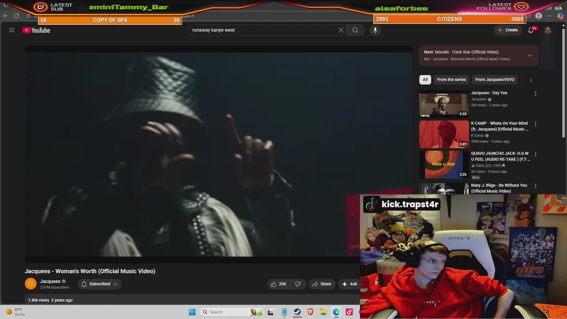Image resolution: width=567 pixels, height=319 pixels.
Task: Open Brave browser from the taskbar
Action: (x=311, y=312)
